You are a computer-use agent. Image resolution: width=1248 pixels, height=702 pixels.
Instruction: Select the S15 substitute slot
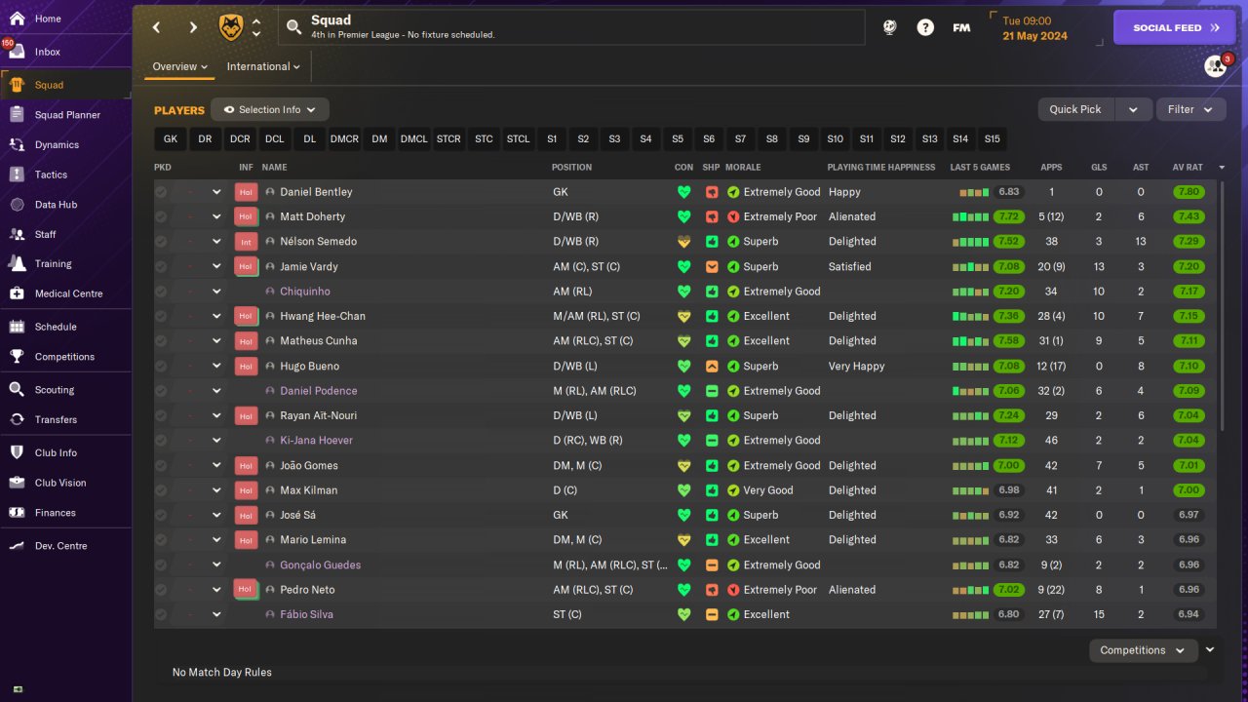coord(993,139)
